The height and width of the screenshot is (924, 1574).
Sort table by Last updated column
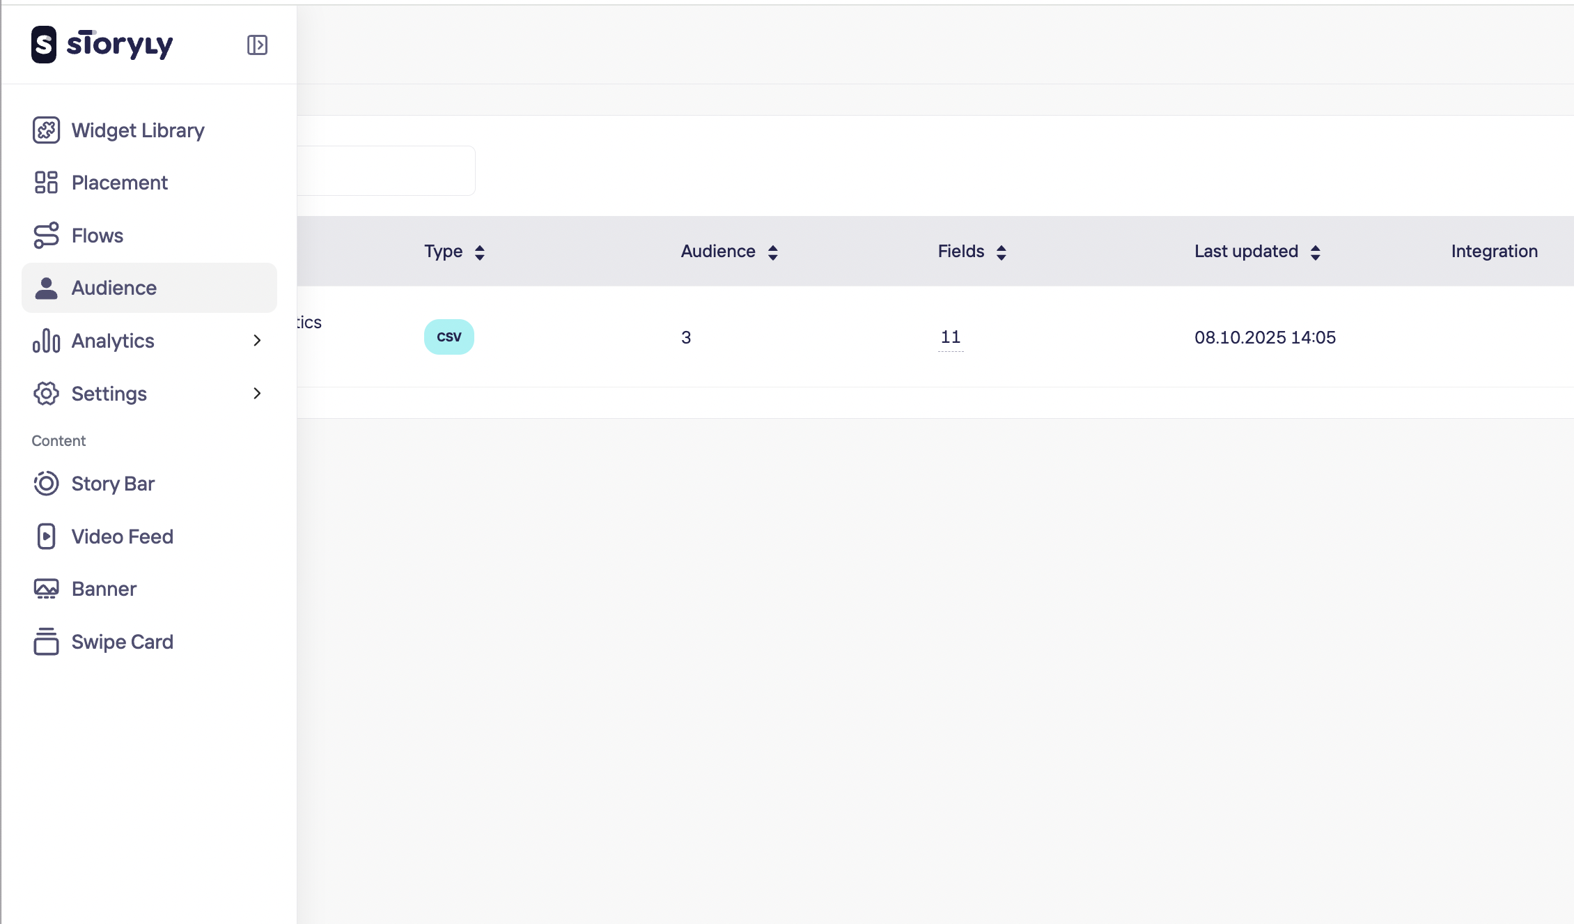(1315, 252)
